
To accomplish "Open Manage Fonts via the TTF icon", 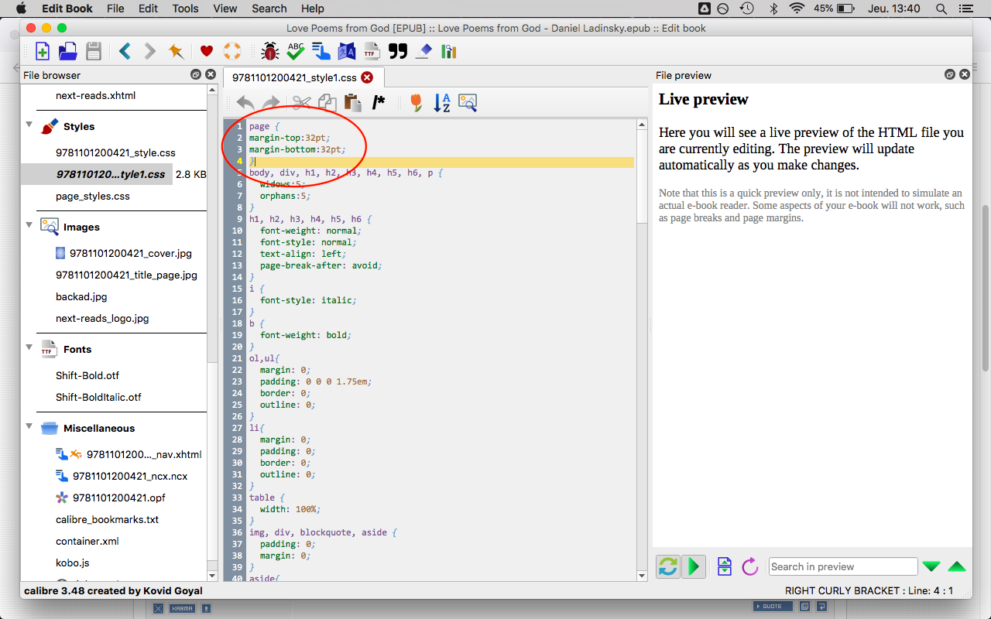I will click(x=372, y=52).
